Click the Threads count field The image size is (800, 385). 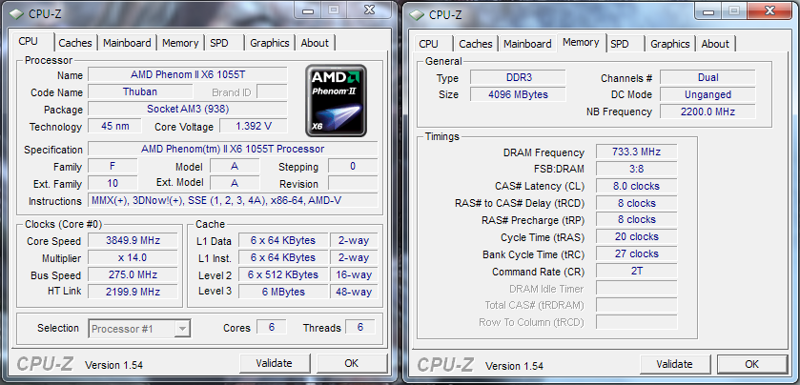pos(360,327)
